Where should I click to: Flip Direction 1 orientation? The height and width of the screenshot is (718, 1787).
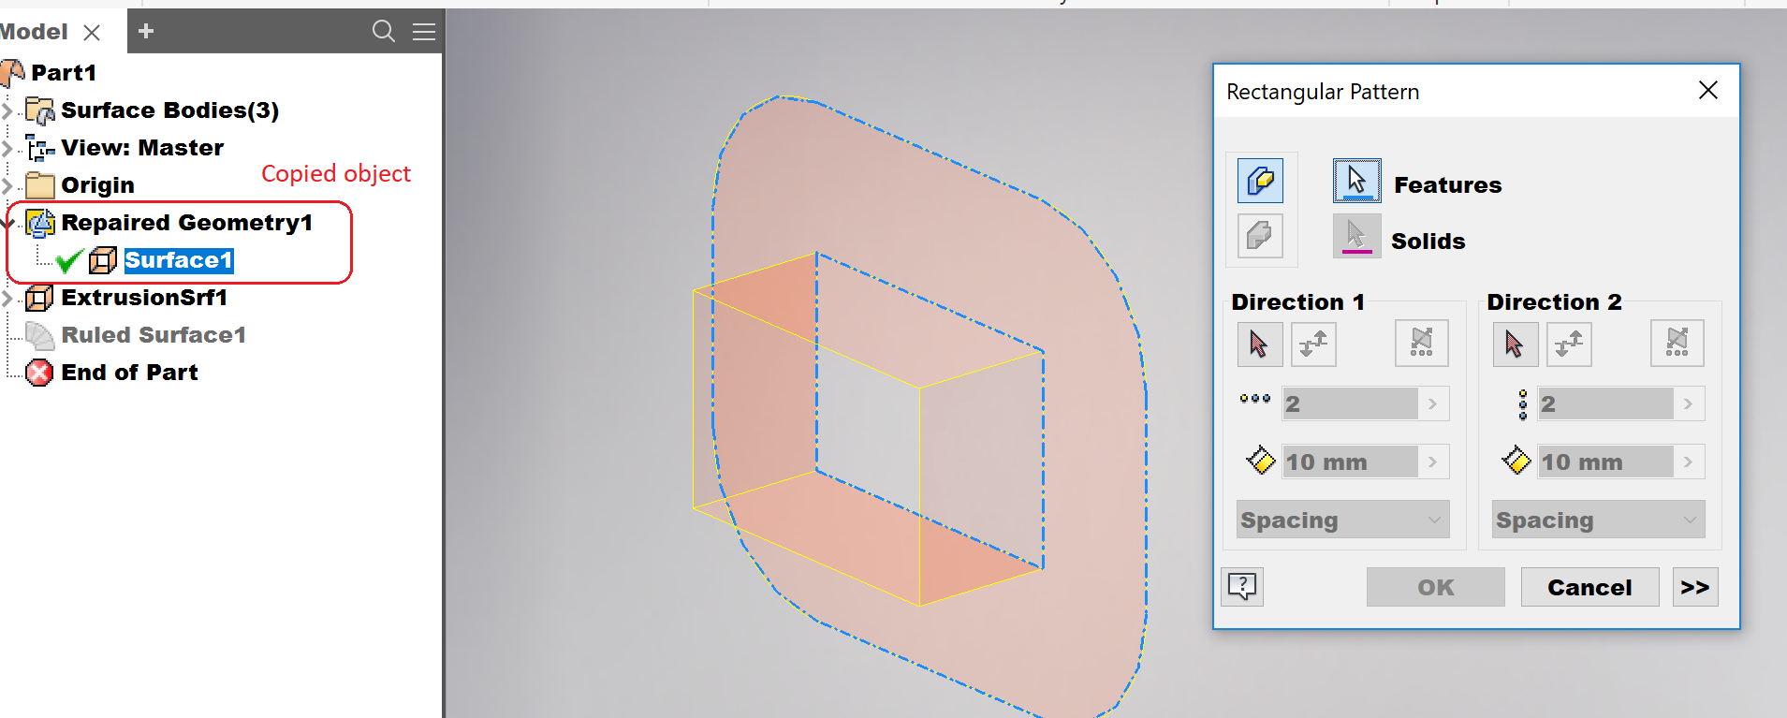click(1313, 344)
